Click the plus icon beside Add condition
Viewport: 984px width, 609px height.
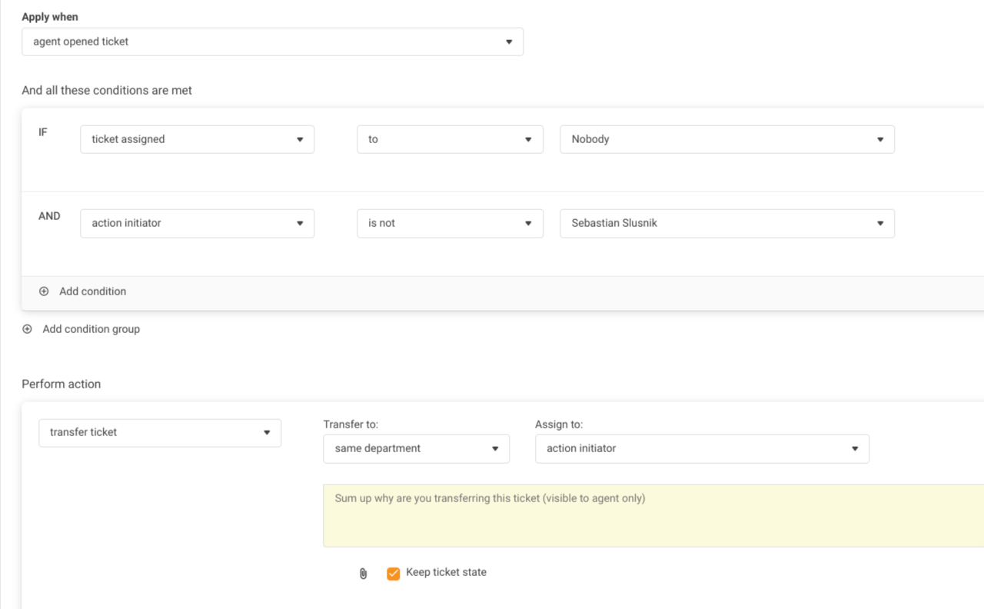point(44,291)
